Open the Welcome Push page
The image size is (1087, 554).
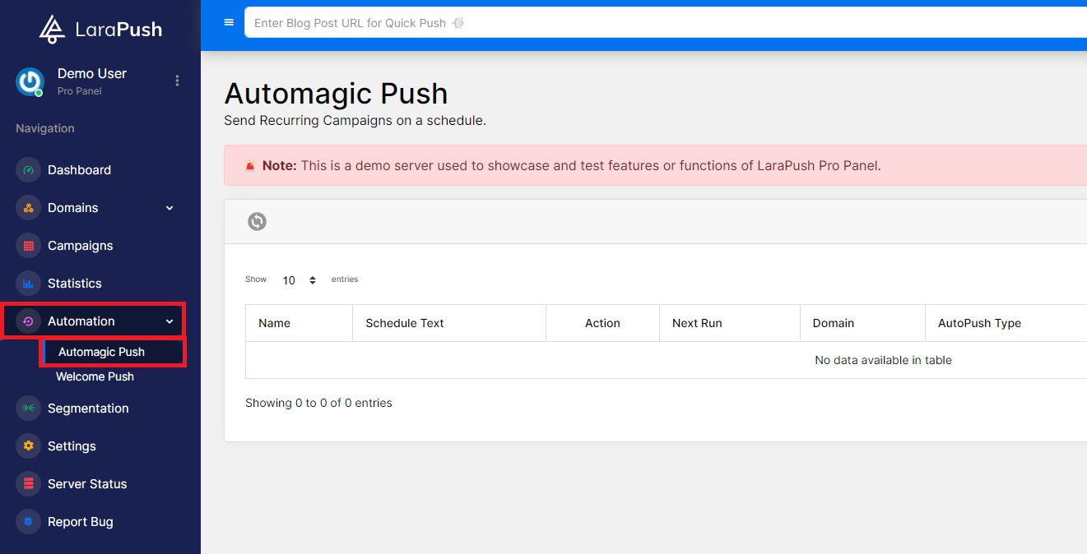click(95, 376)
